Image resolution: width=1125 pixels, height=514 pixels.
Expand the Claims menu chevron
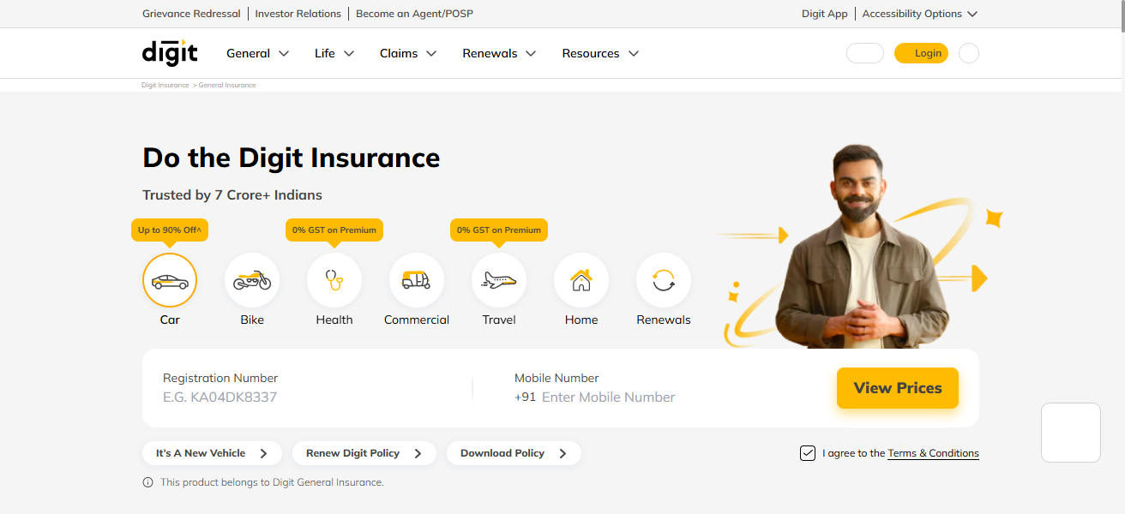tap(431, 53)
